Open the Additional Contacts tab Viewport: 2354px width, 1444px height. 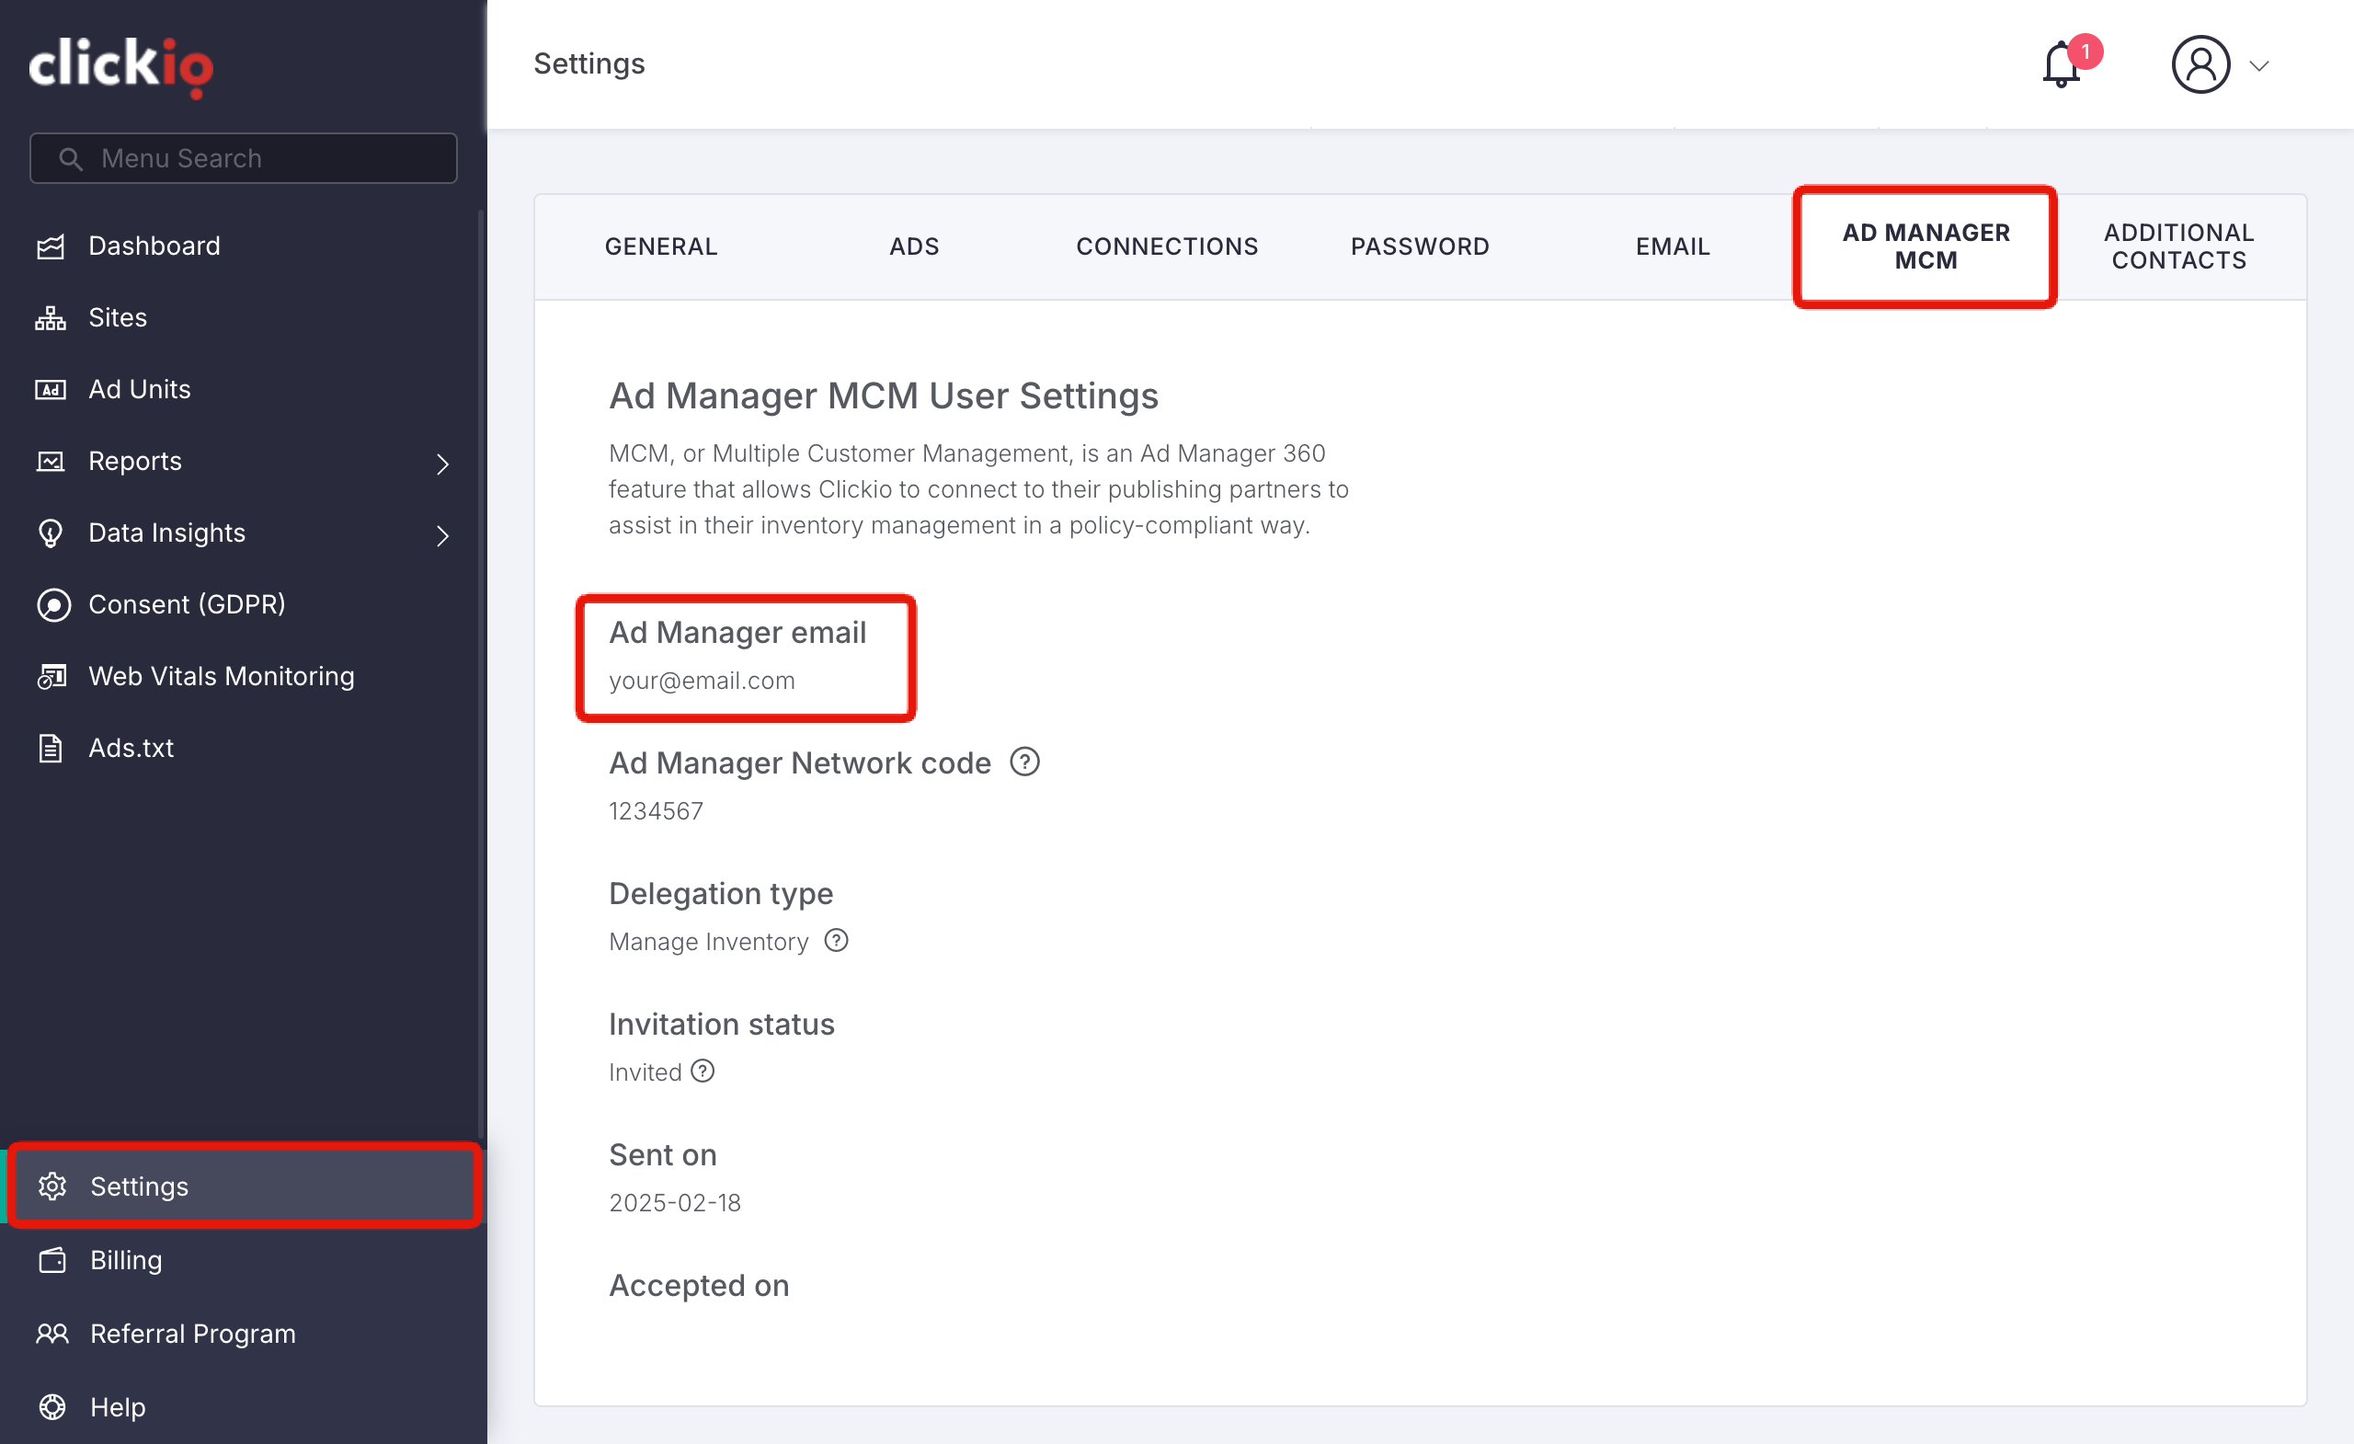(2178, 246)
